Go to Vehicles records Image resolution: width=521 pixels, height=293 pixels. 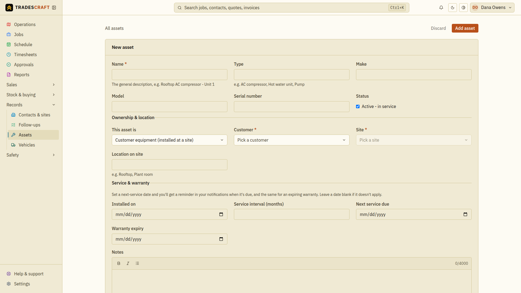[33, 145]
